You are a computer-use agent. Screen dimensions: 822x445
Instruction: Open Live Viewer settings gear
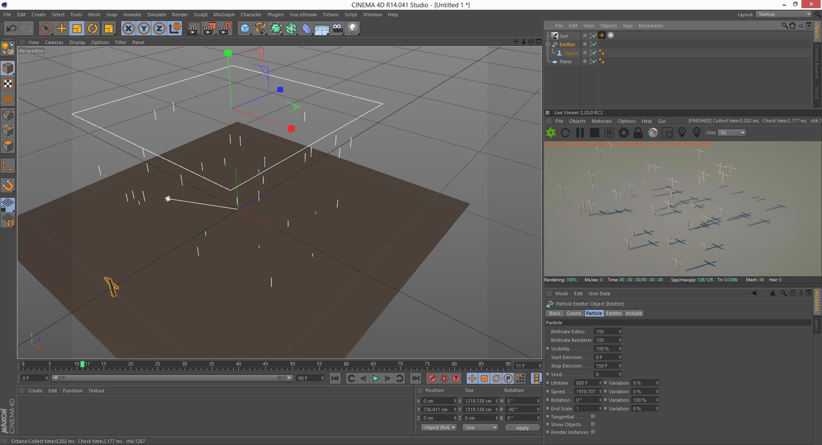pos(624,133)
